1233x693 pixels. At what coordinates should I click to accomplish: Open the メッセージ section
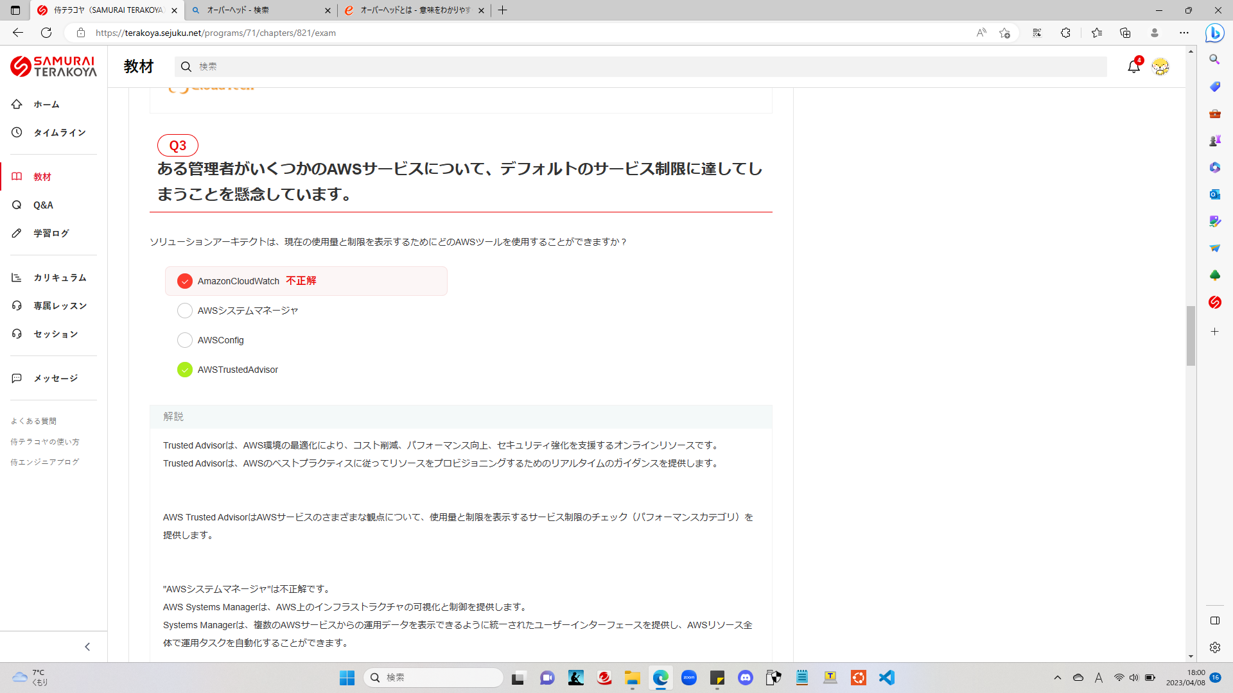coord(55,378)
